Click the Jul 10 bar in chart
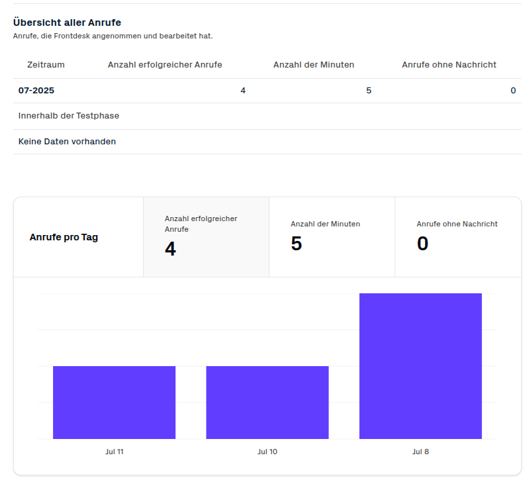531x484 pixels. 267,403
